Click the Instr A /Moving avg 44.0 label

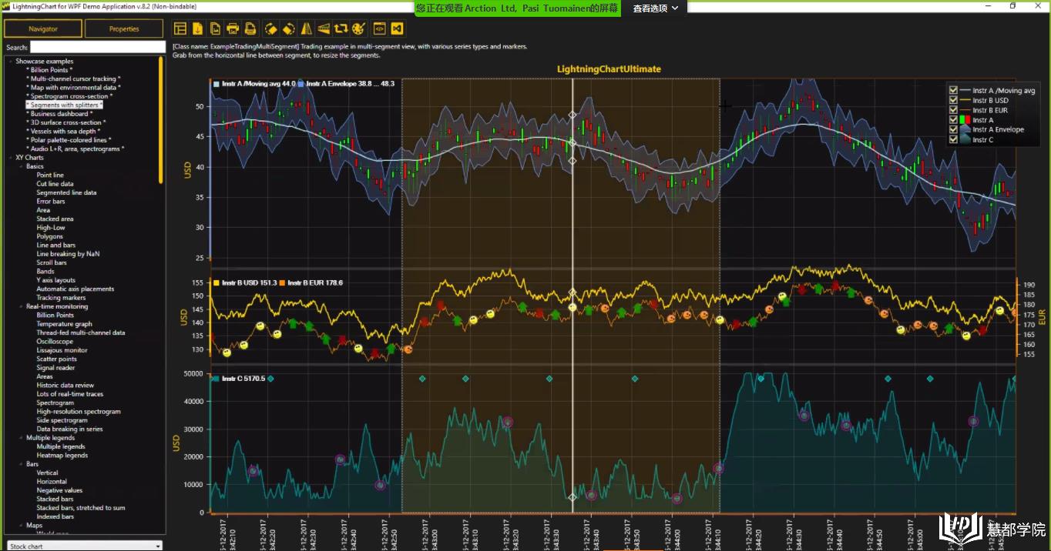point(258,83)
